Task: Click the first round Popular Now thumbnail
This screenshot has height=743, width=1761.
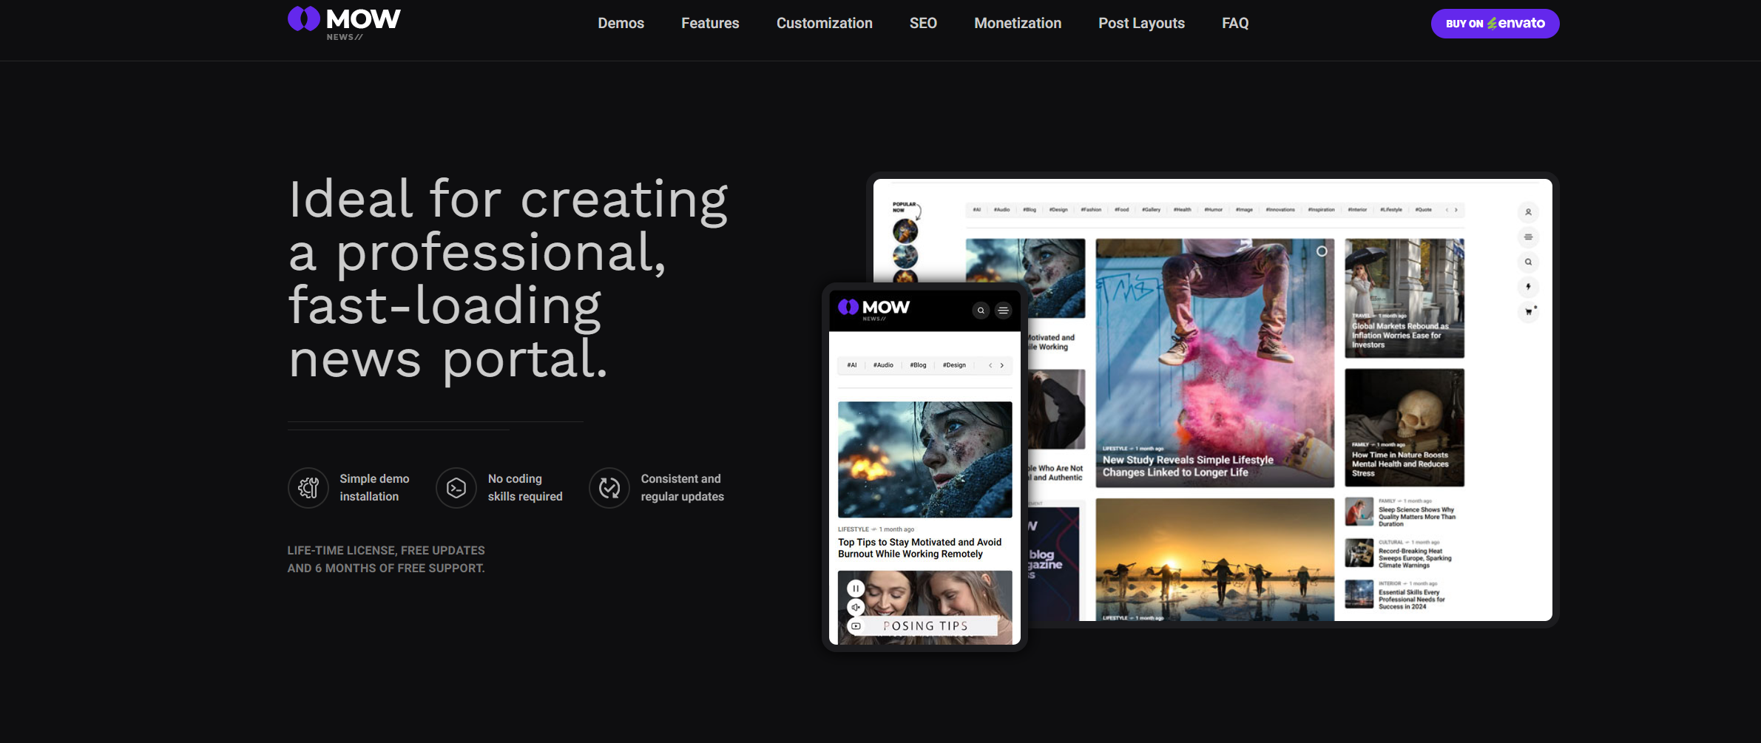Action: 905,231
